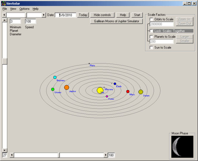Click the Mars label text
198x161 pixels.
(132, 95)
